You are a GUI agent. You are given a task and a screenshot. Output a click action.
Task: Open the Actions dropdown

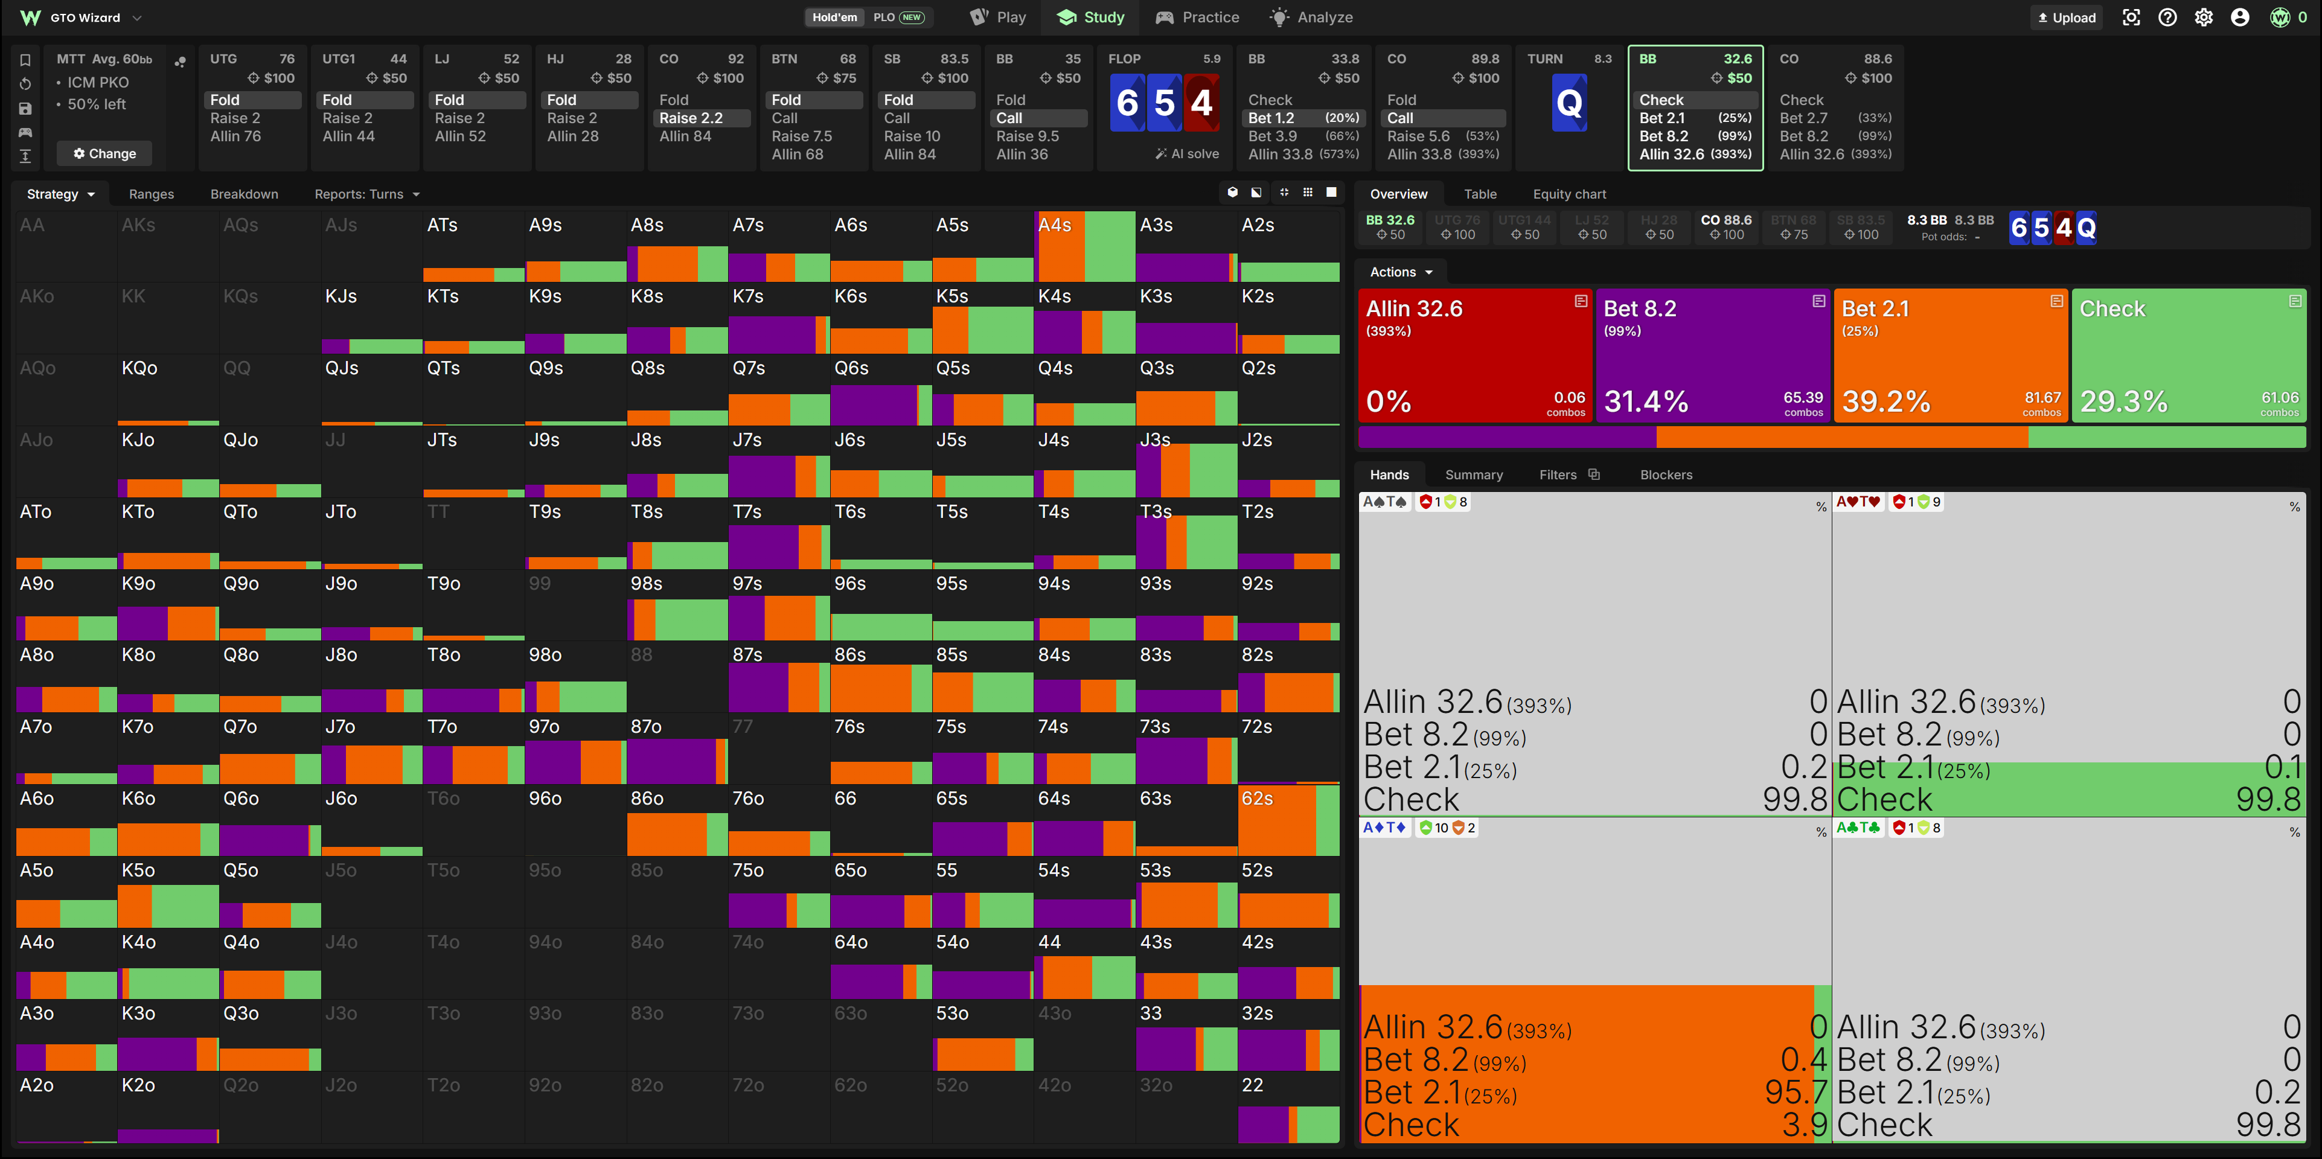pos(1402,271)
